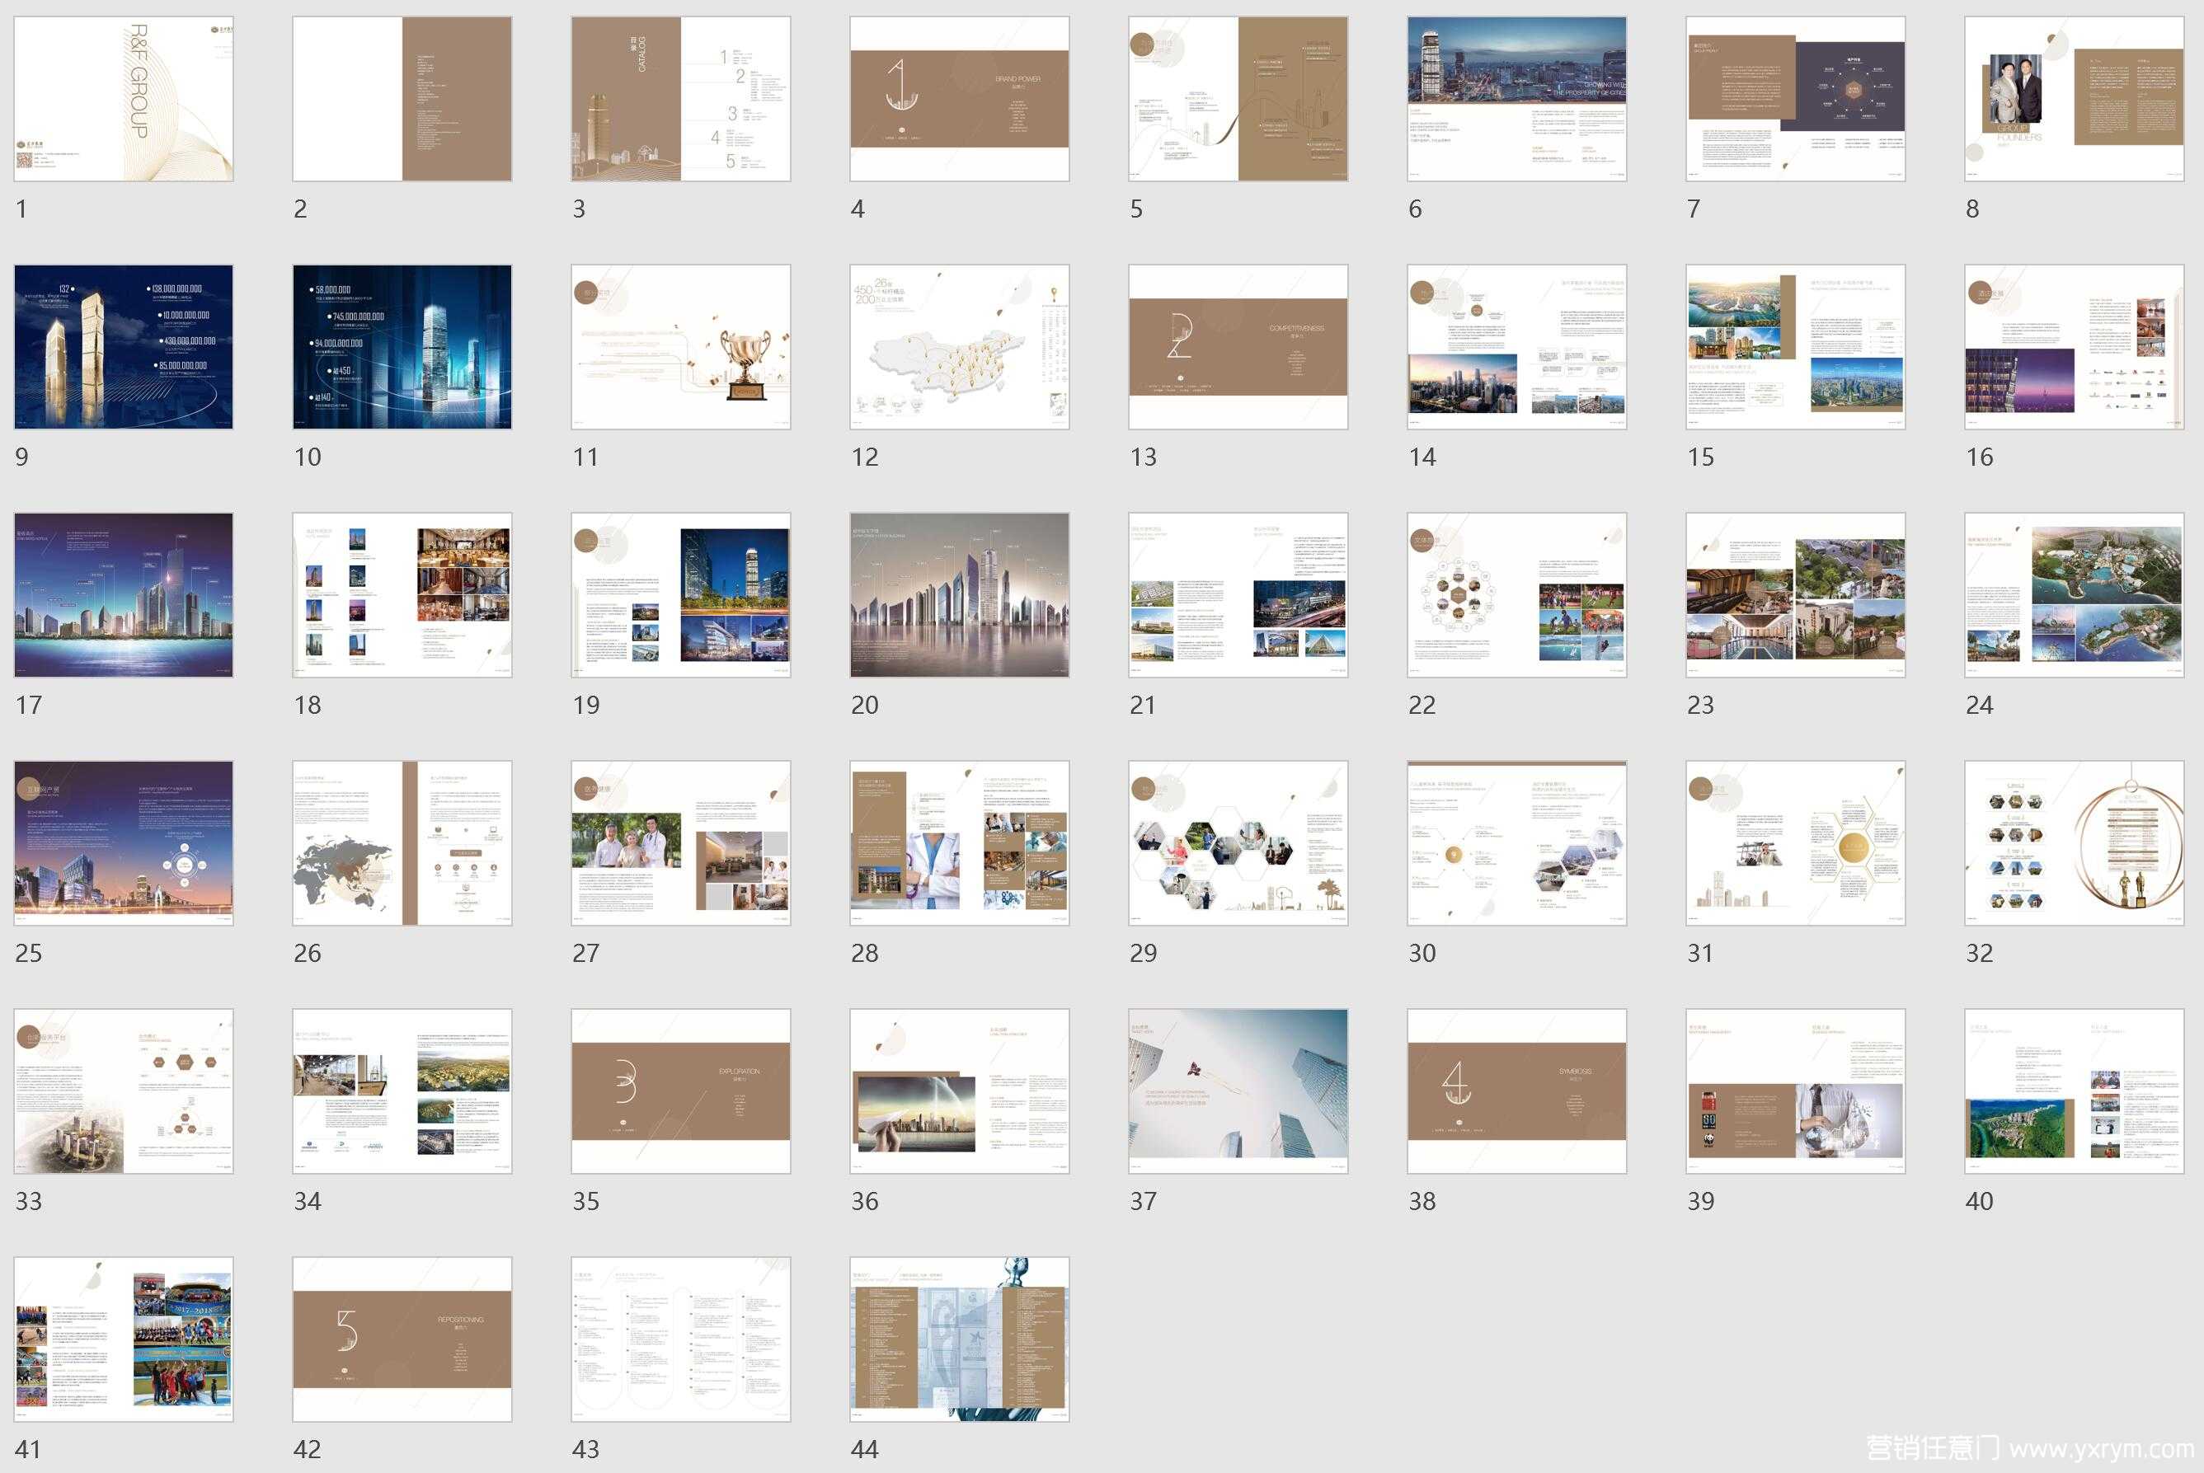Select slide 42 Repositioning section thumbnail

402,1339
